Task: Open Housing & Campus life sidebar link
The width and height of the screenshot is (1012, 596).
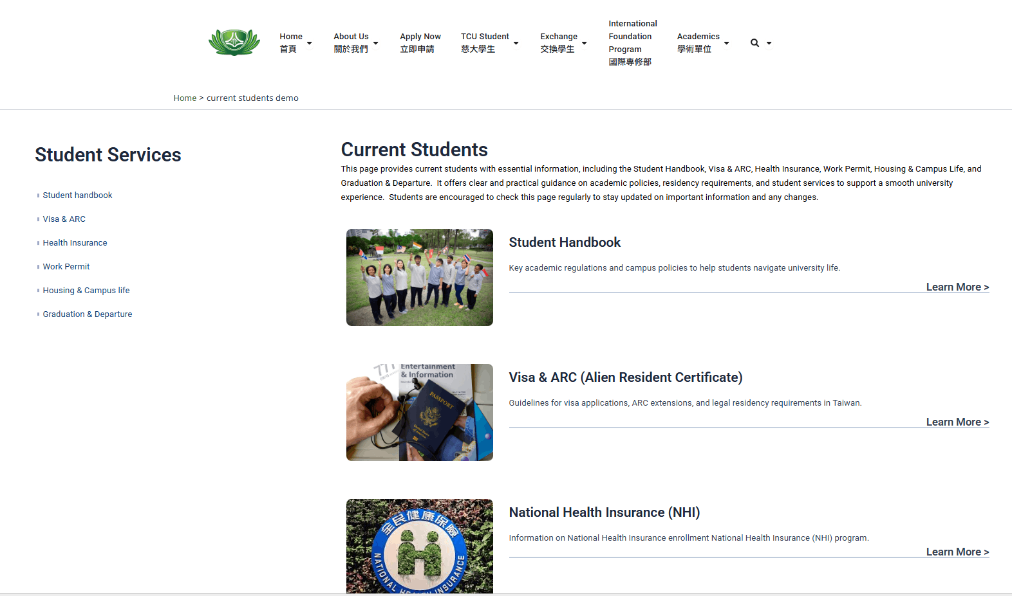Action: tap(86, 290)
